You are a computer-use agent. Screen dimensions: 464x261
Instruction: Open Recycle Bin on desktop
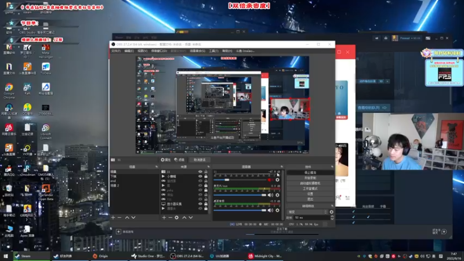point(9,190)
